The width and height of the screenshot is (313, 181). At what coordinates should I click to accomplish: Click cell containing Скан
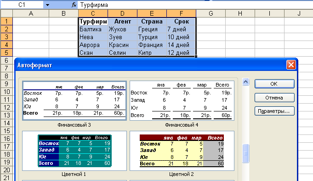93,53
